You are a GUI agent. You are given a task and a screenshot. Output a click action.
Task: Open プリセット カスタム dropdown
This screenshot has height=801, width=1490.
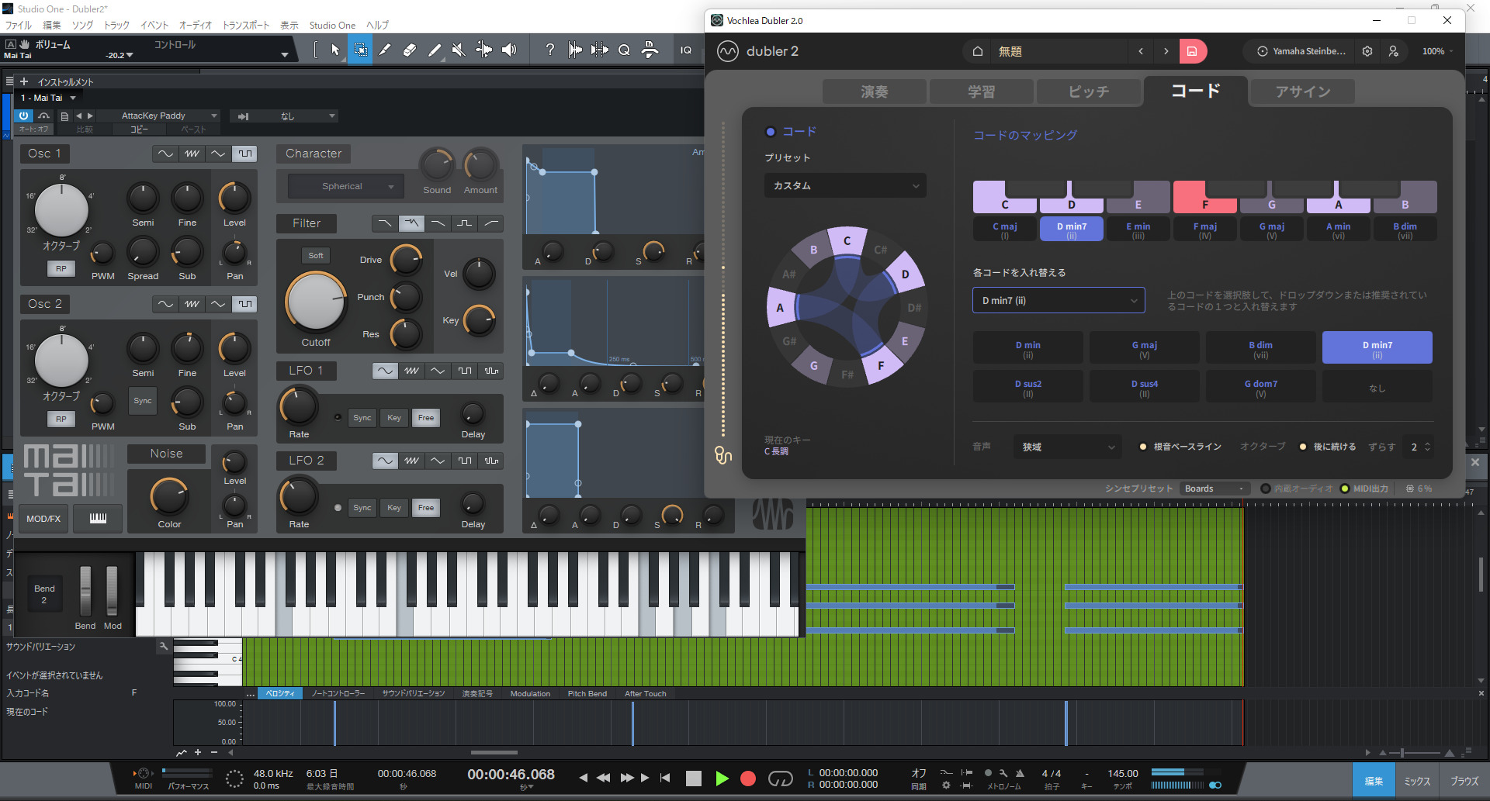coord(845,185)
